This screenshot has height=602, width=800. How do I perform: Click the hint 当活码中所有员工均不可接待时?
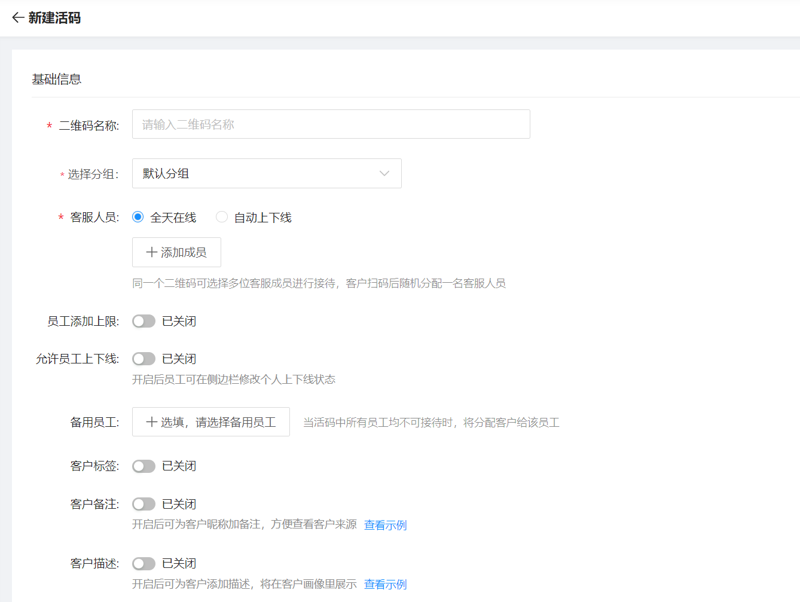click(431, 423)
